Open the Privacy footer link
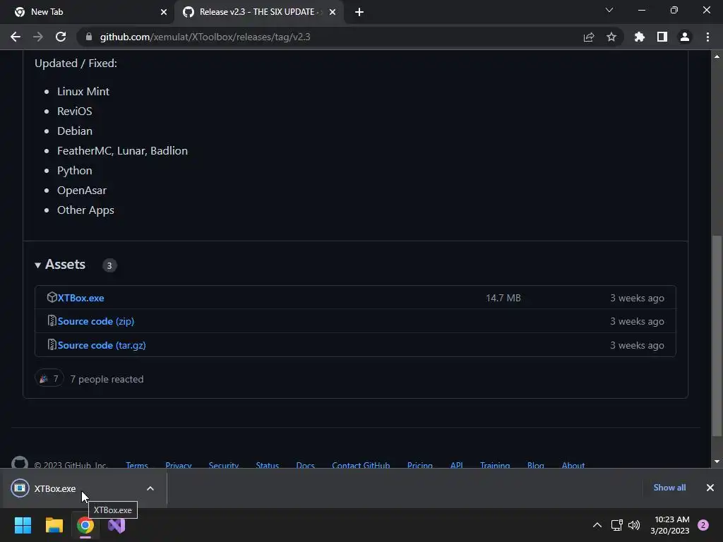Screen dimensions: 723x542 [x=179, y=465]
